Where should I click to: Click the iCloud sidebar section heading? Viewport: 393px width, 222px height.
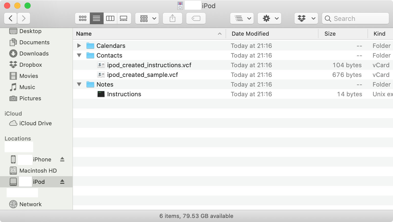[13, 114]
